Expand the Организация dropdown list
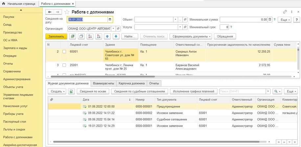Viewport: 301px width, 147px height. click(113, 29)
